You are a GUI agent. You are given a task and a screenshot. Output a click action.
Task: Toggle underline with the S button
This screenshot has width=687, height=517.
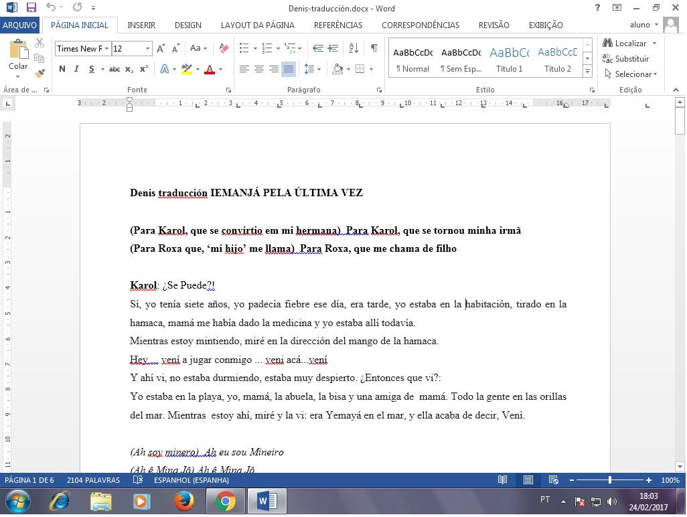(x=91, y=69)
